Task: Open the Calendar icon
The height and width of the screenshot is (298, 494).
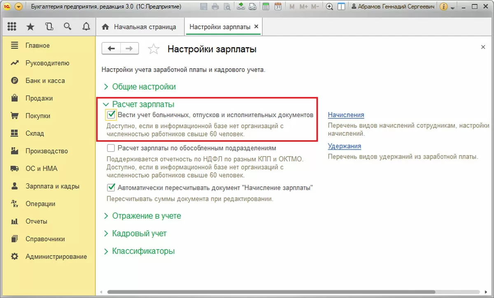Action: point(277,7)
